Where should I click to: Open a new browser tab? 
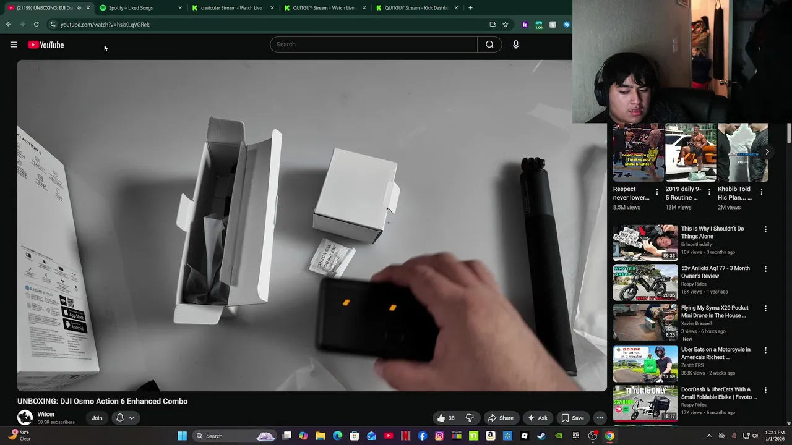470,8
